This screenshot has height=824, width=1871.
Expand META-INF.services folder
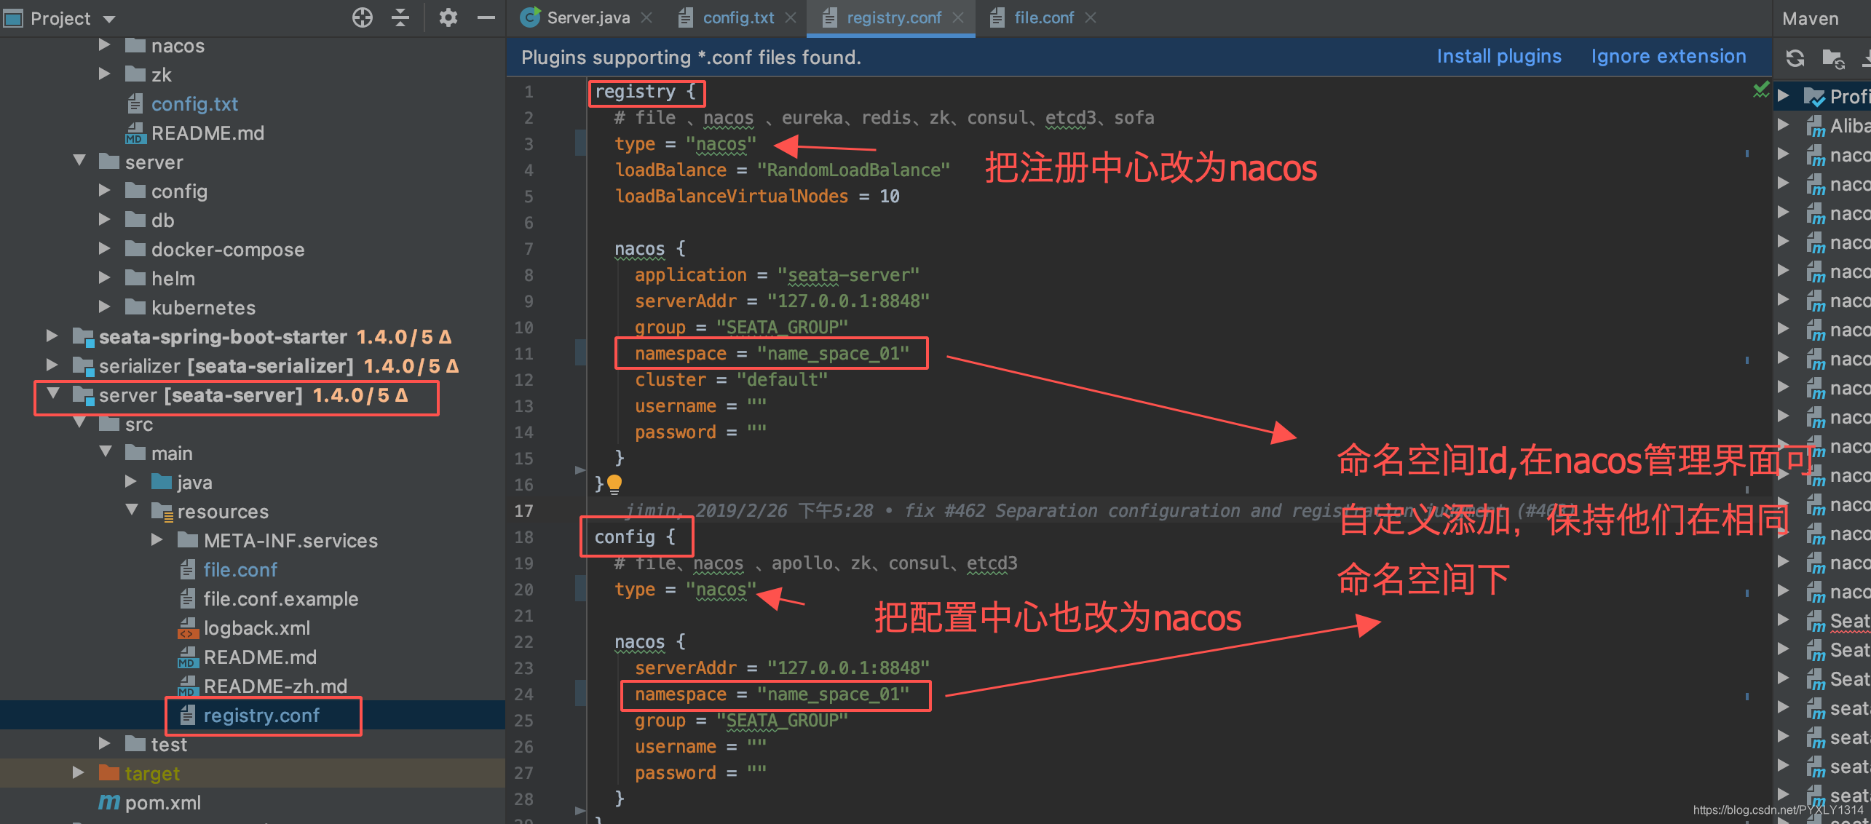157,540
